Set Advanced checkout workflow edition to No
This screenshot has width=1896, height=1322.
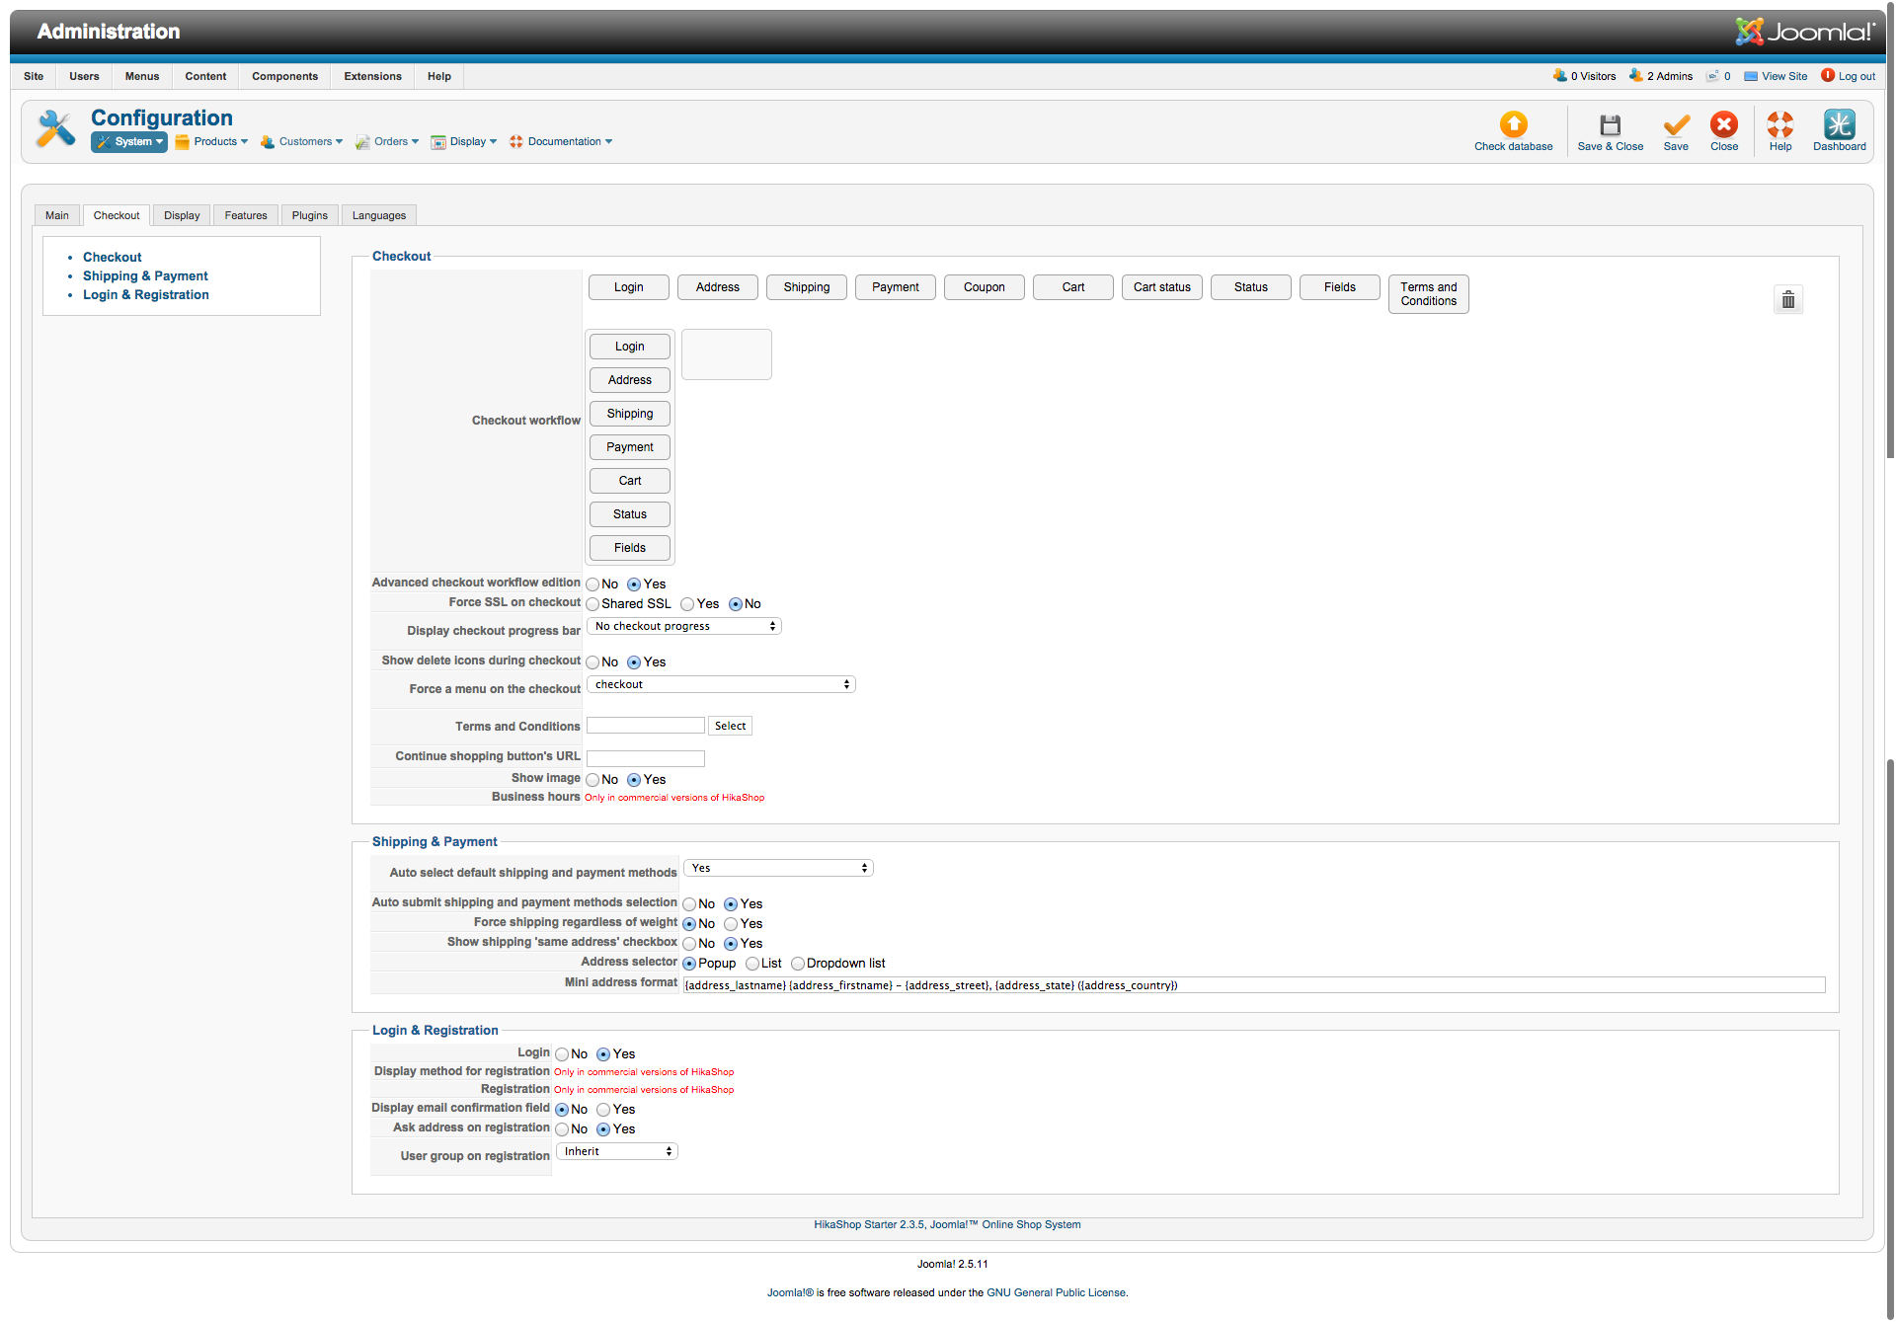point(593,584)
